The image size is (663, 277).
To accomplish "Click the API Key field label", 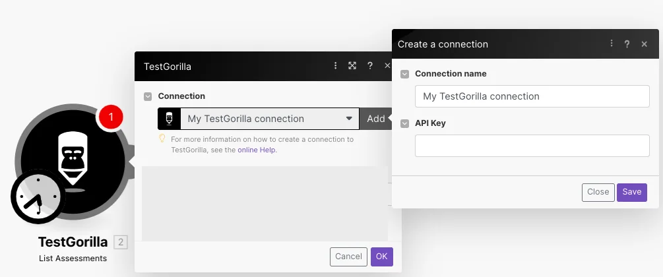I will 430,123.
